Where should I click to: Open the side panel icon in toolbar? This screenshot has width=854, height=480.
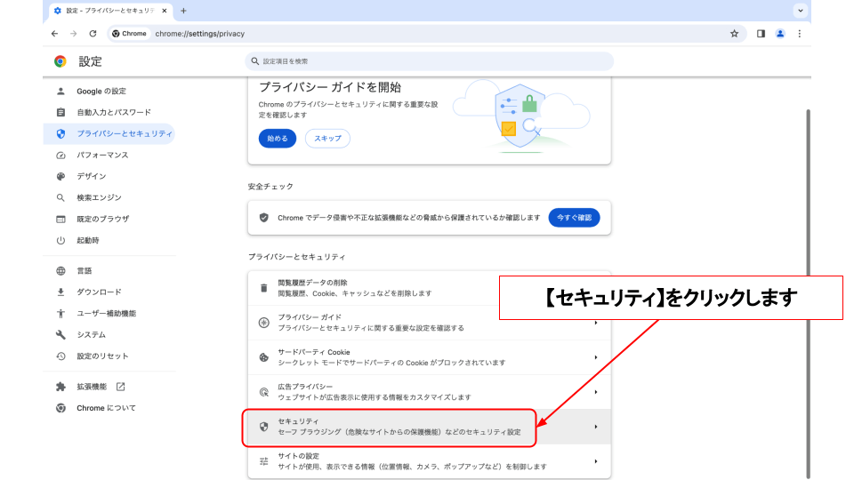761,34
